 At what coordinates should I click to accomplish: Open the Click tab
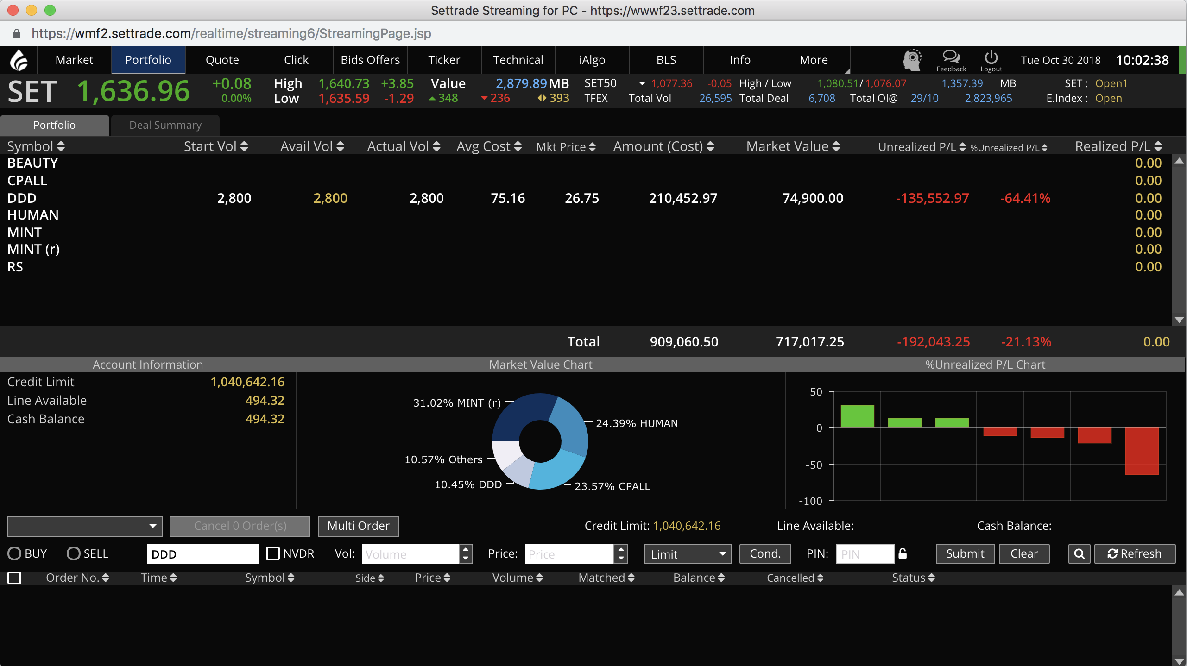click(296, 60)
